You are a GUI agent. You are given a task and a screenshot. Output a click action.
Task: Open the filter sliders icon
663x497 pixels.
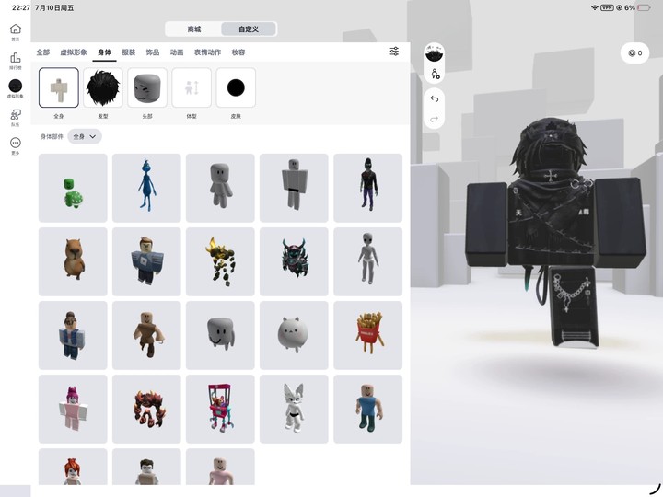(x=394, y=52)
